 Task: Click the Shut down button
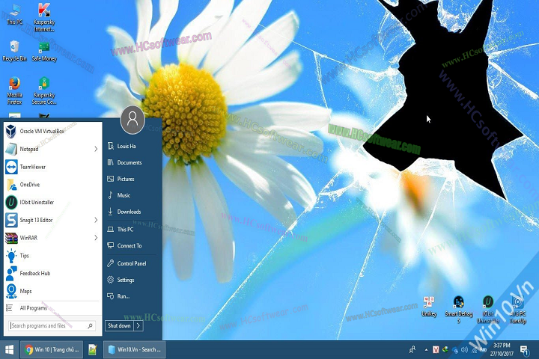point(119,325)
